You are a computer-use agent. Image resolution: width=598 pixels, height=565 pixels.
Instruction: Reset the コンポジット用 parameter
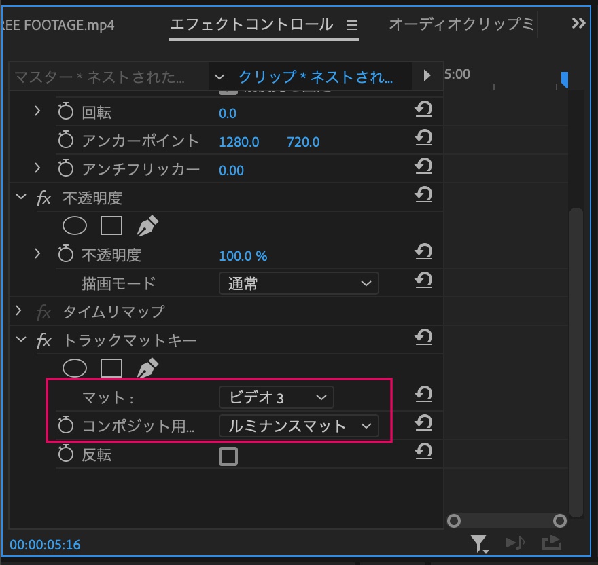pyautogui.click(x=423, y=423)
